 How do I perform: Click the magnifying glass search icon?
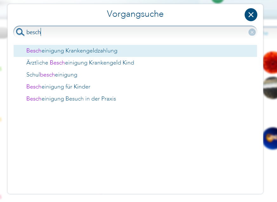click(20, 32)
